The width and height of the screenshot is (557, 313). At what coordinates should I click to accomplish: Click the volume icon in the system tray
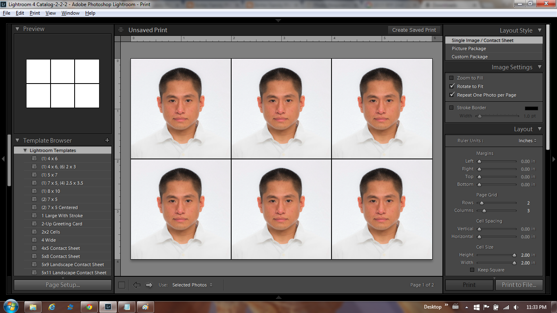[516, 307]
